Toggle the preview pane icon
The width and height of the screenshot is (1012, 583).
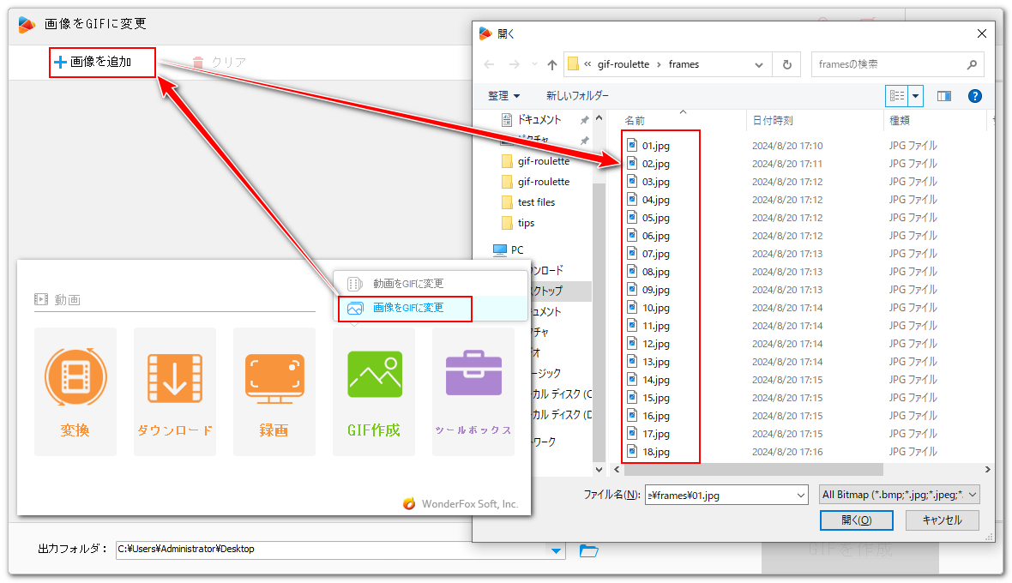tap(944, 96)
